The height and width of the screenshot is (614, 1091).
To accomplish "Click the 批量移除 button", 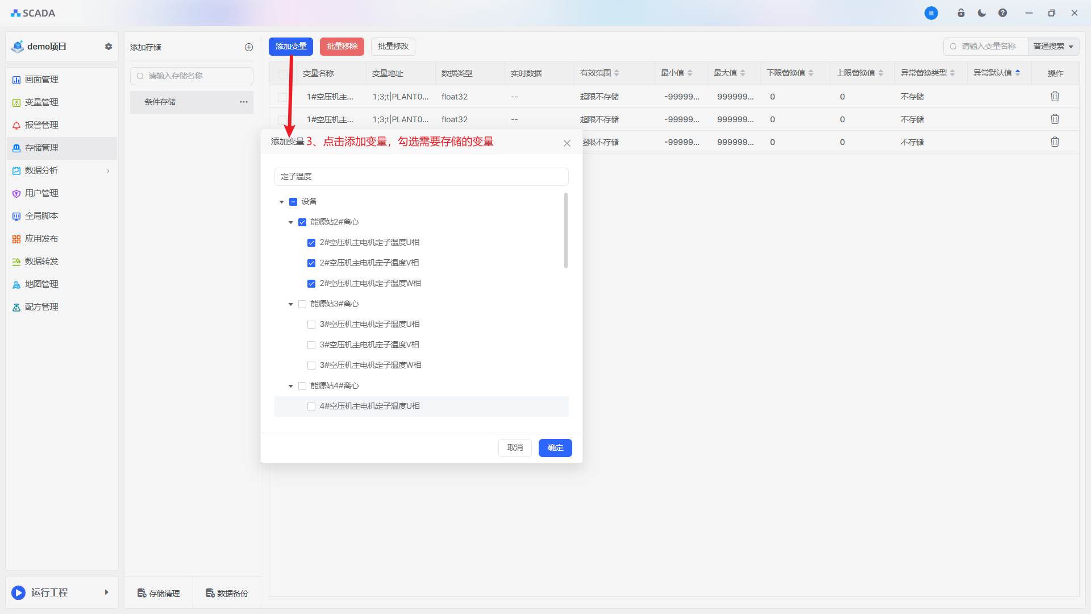I will pos(342,47).
